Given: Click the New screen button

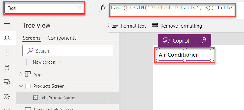Looking at the screenshot, I should pos(39,62).
